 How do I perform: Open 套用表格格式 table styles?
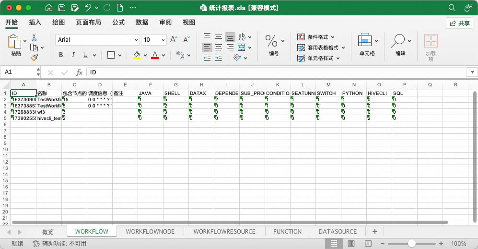coord(321,47)
